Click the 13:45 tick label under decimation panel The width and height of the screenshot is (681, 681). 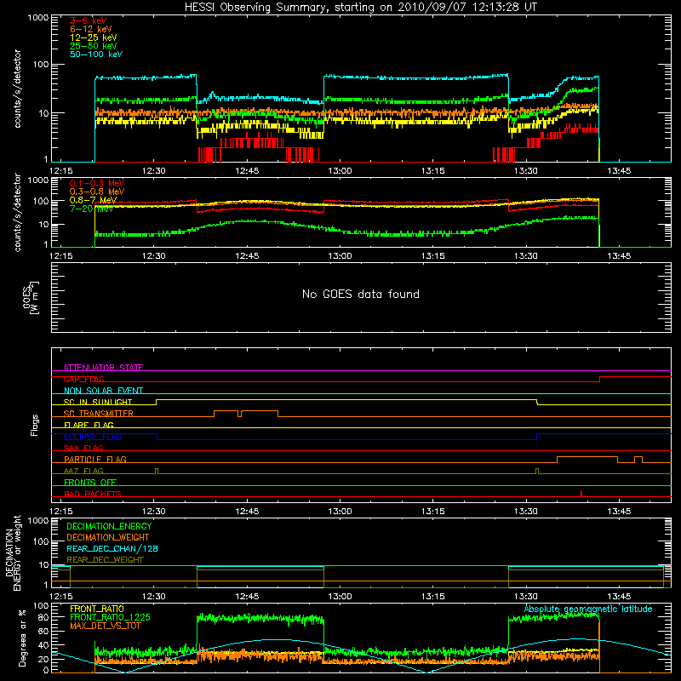(619, 597)
